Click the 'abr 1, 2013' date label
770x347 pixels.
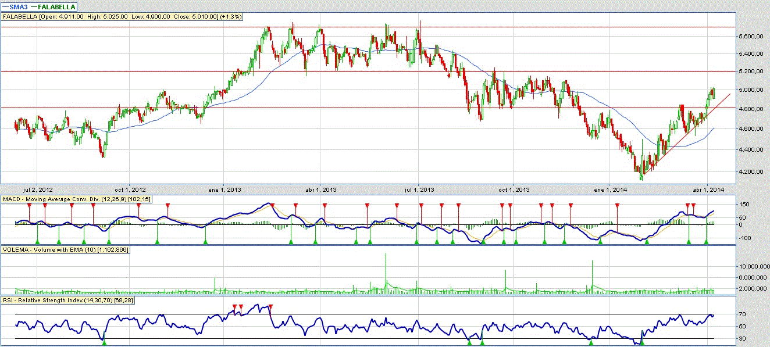[x=322, y=189]
